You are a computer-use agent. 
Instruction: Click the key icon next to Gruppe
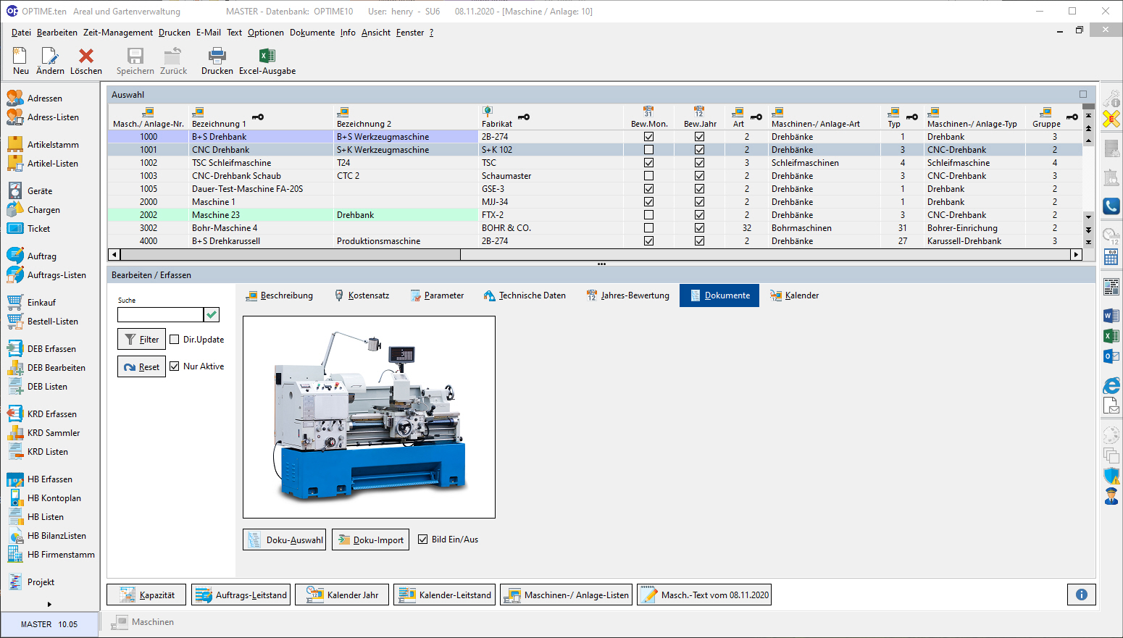[1072, 117]
